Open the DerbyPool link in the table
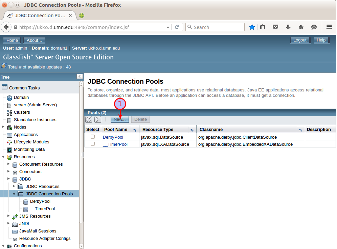The image size is (337, 249). click(113, 137)
